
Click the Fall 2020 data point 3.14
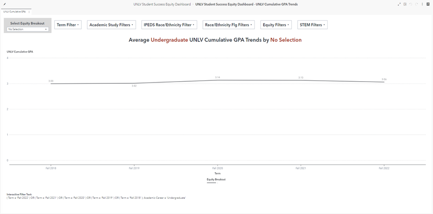217,80
